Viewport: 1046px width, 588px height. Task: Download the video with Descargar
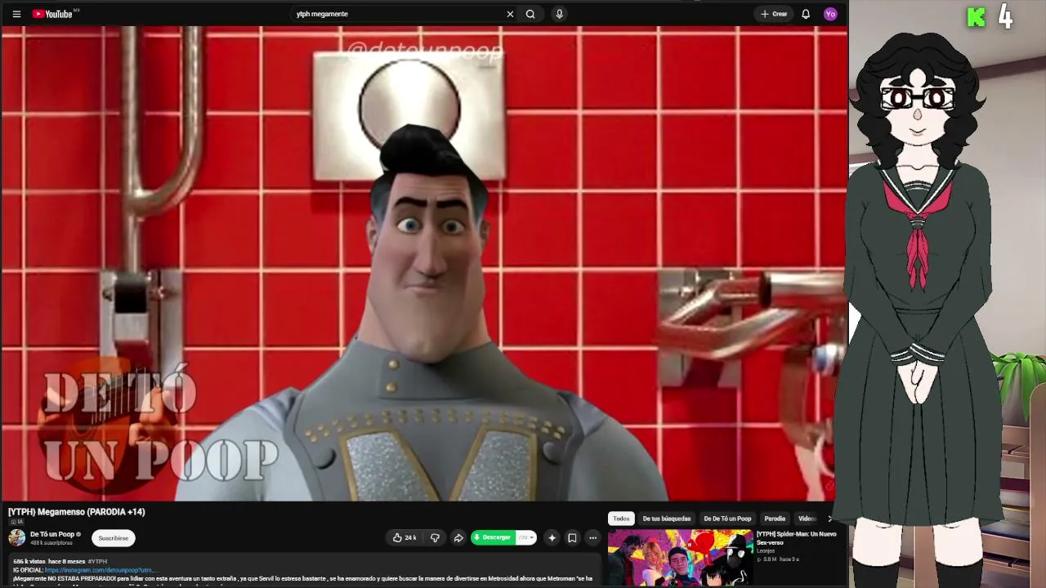coord(493,537)
